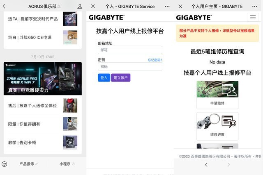Play video thumbnail for 限量 article

tap(70, 124)
